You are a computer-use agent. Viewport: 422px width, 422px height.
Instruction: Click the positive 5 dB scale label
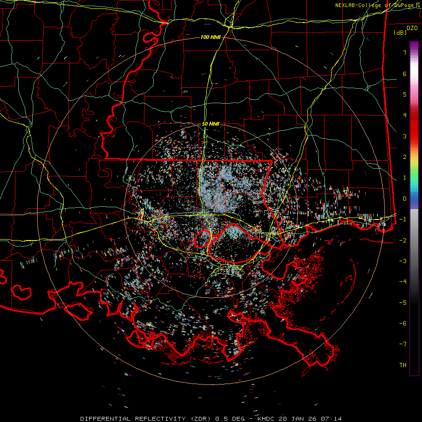click(x=405, y=94)
